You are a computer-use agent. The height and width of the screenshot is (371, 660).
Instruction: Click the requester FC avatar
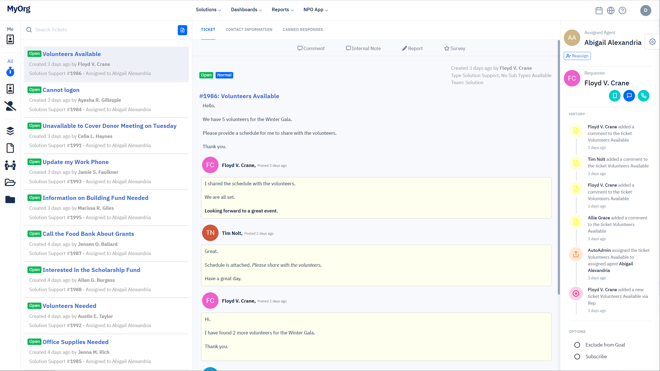click(x=572, y=78)
